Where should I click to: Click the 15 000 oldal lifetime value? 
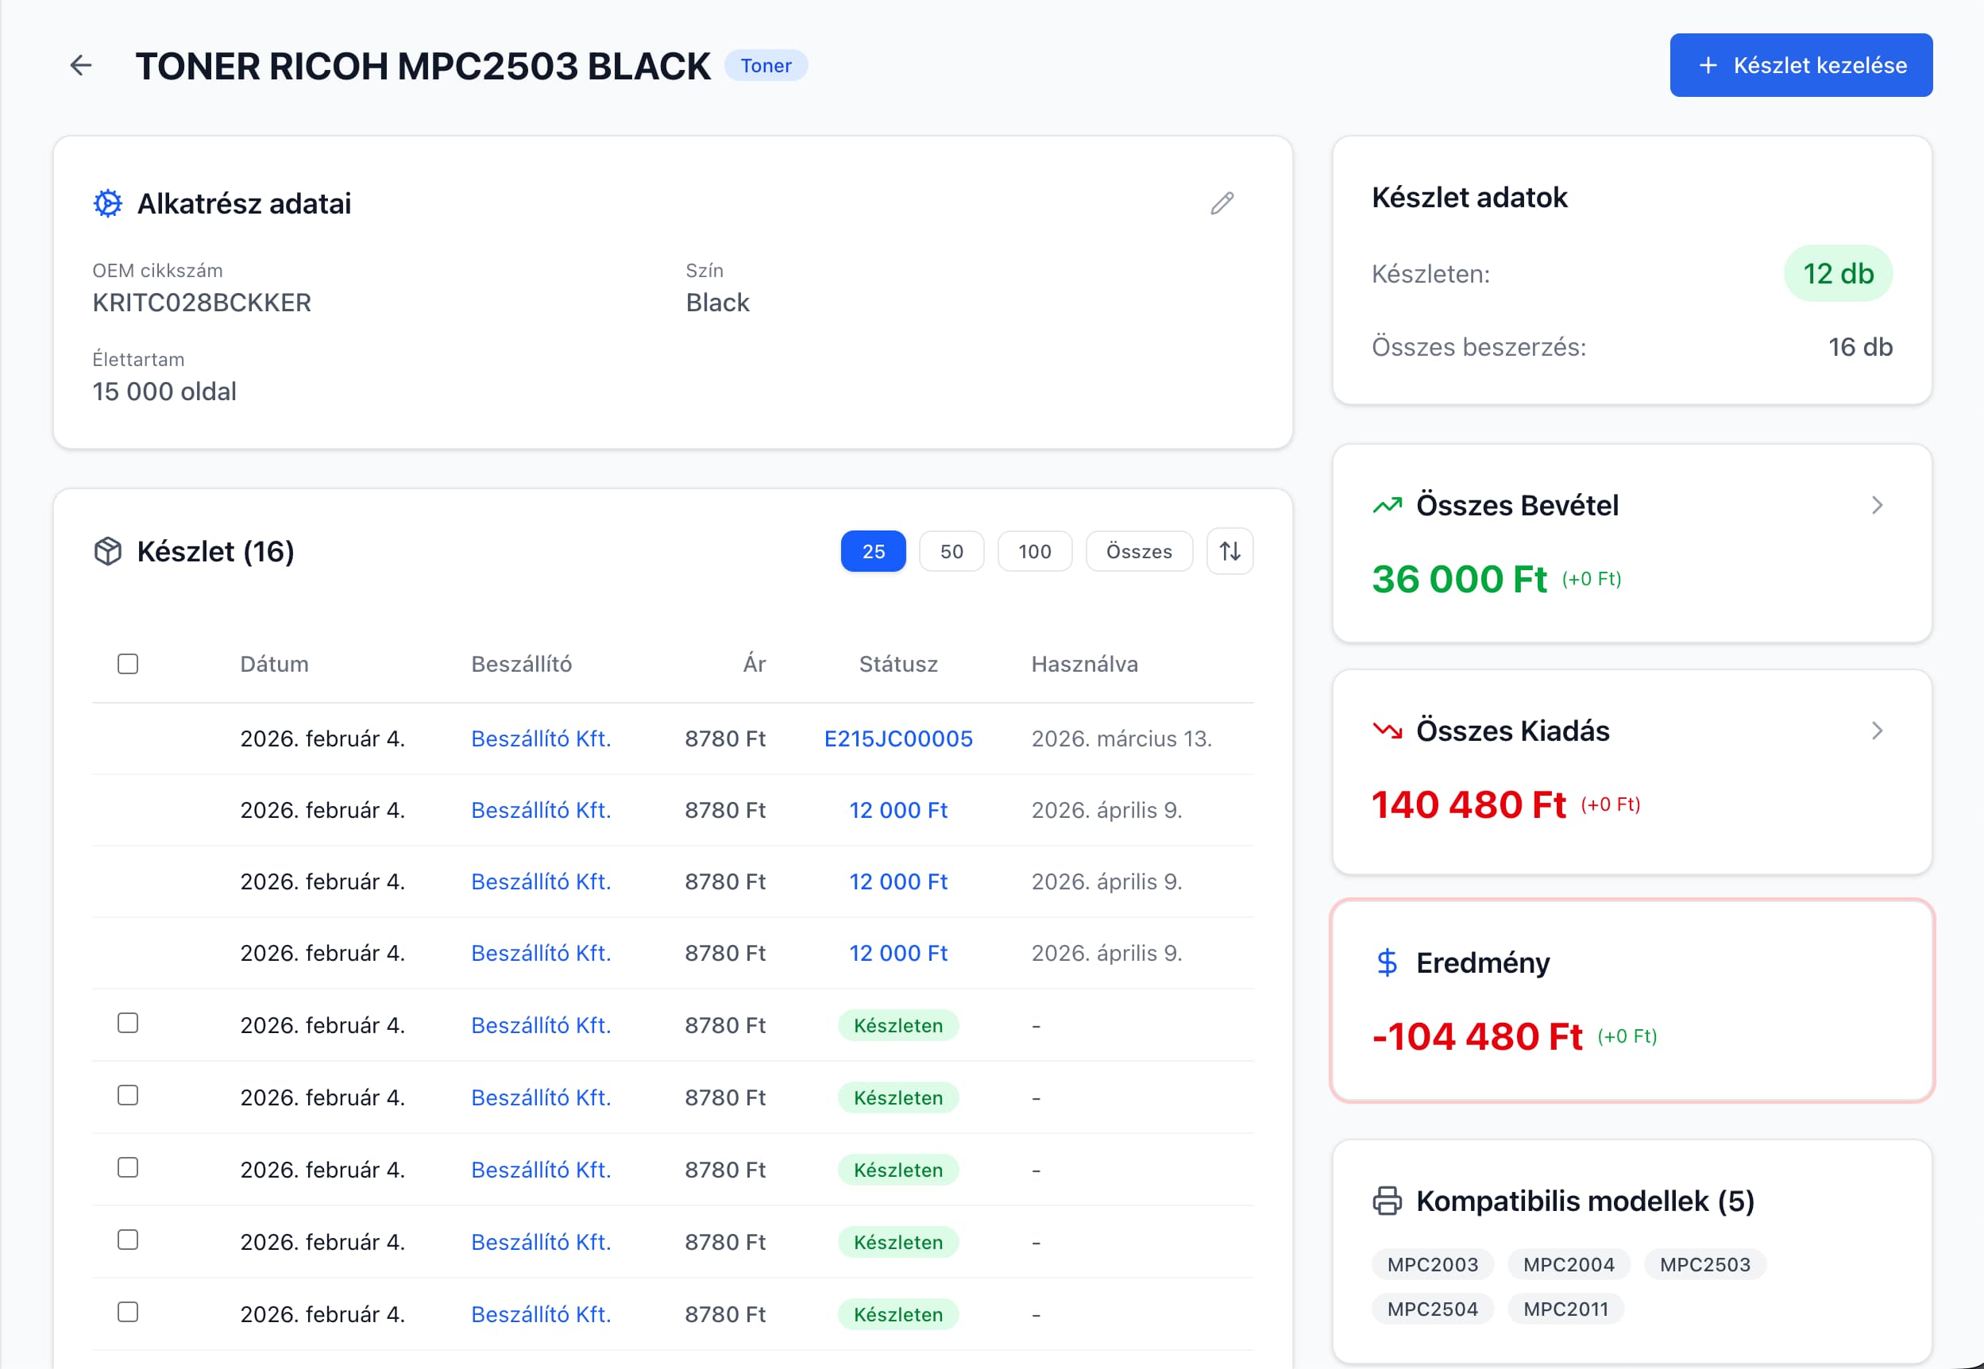pos(164,392)
